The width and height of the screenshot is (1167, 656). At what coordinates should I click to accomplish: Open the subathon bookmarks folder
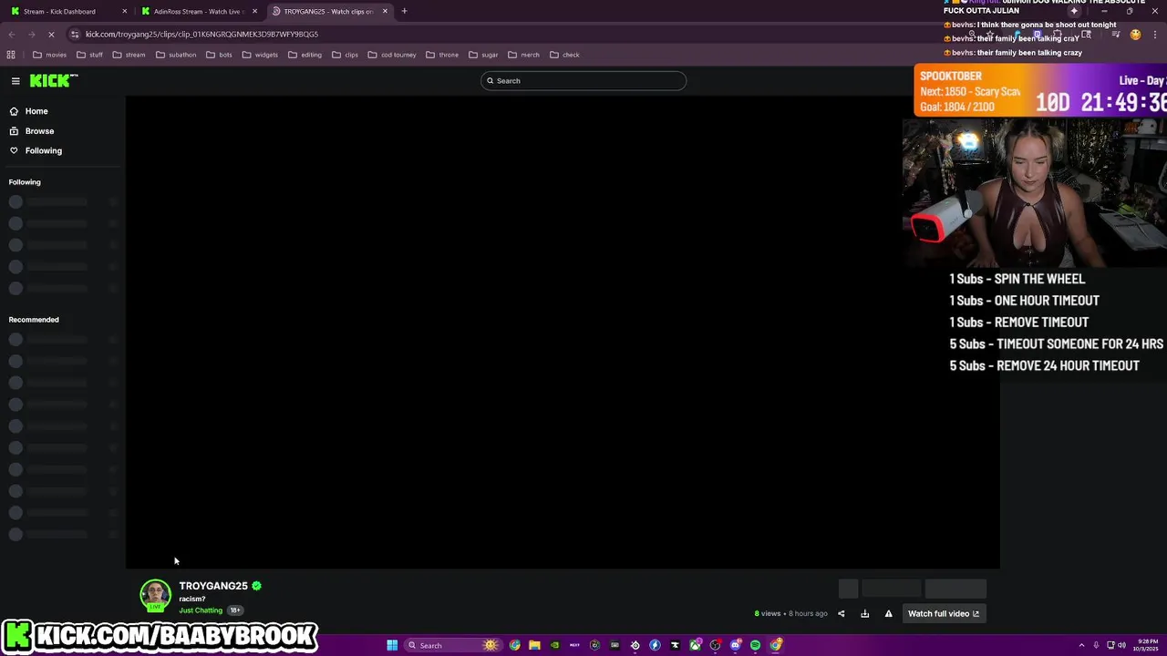(x=176, y=55)
